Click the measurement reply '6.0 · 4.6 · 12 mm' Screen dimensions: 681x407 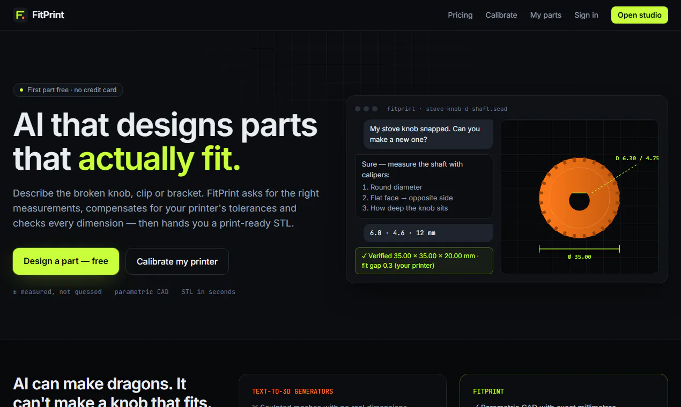(x=428, y=233)
